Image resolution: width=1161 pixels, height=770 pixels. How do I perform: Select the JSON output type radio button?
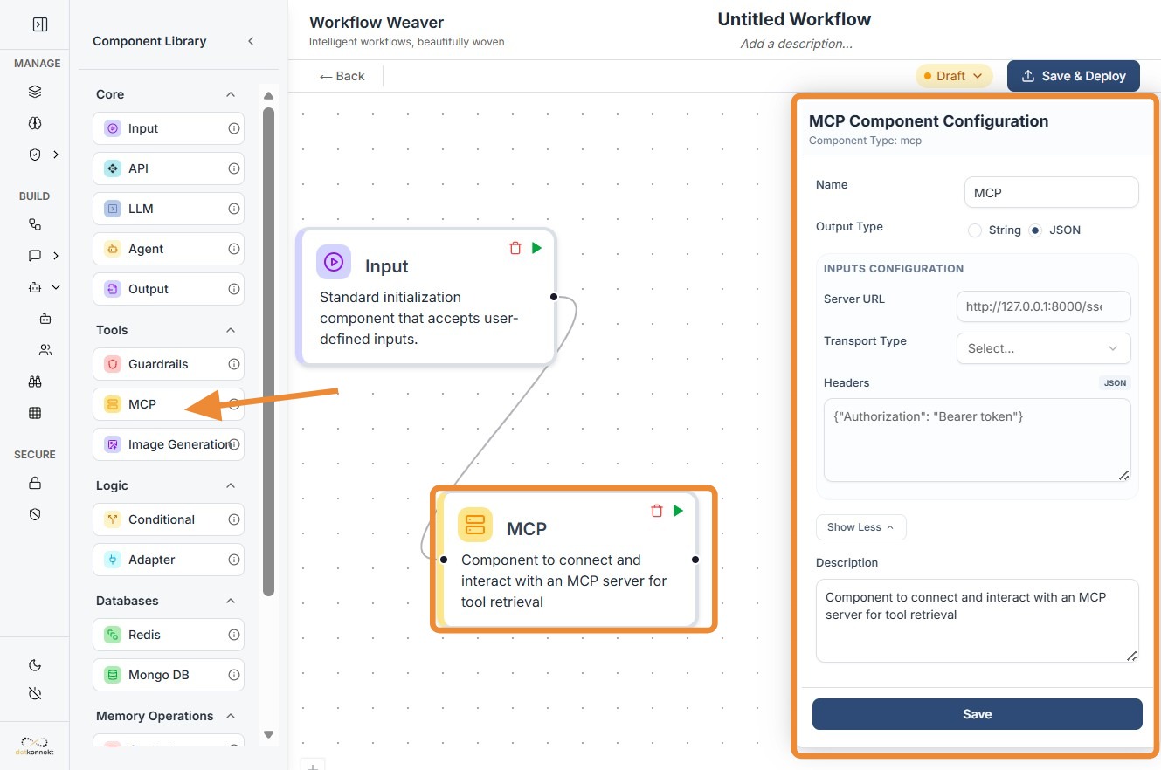[1035, 230]
